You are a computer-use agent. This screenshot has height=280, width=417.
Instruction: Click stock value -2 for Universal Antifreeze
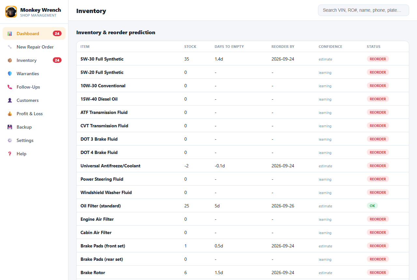(186, 166)
